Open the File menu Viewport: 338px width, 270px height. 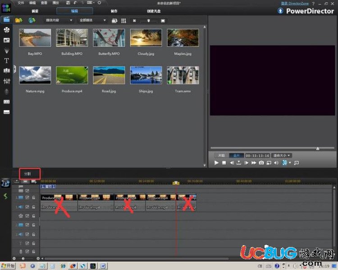(x=21, y=3)
